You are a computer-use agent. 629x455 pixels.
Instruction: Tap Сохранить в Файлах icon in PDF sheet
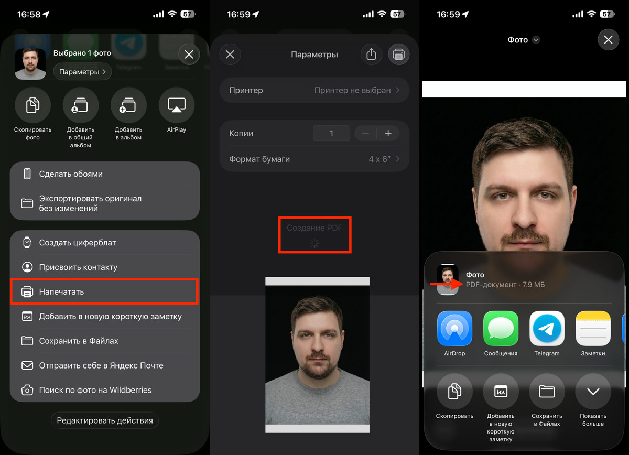(x=547, y=392)
